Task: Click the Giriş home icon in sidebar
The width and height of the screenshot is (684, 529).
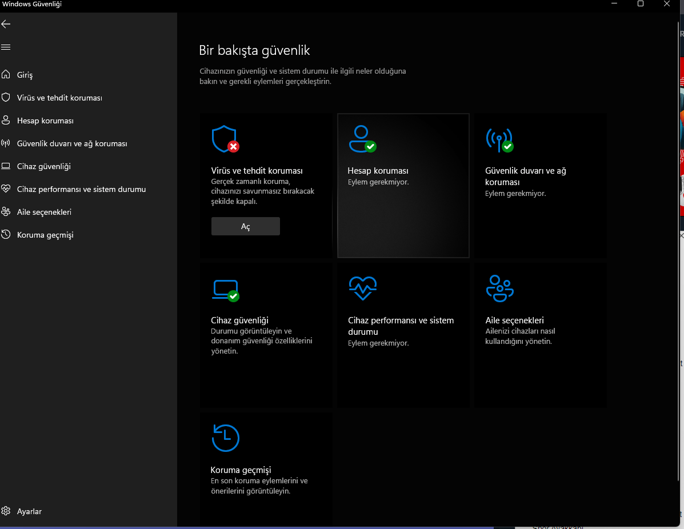Action: coord(6,75)
